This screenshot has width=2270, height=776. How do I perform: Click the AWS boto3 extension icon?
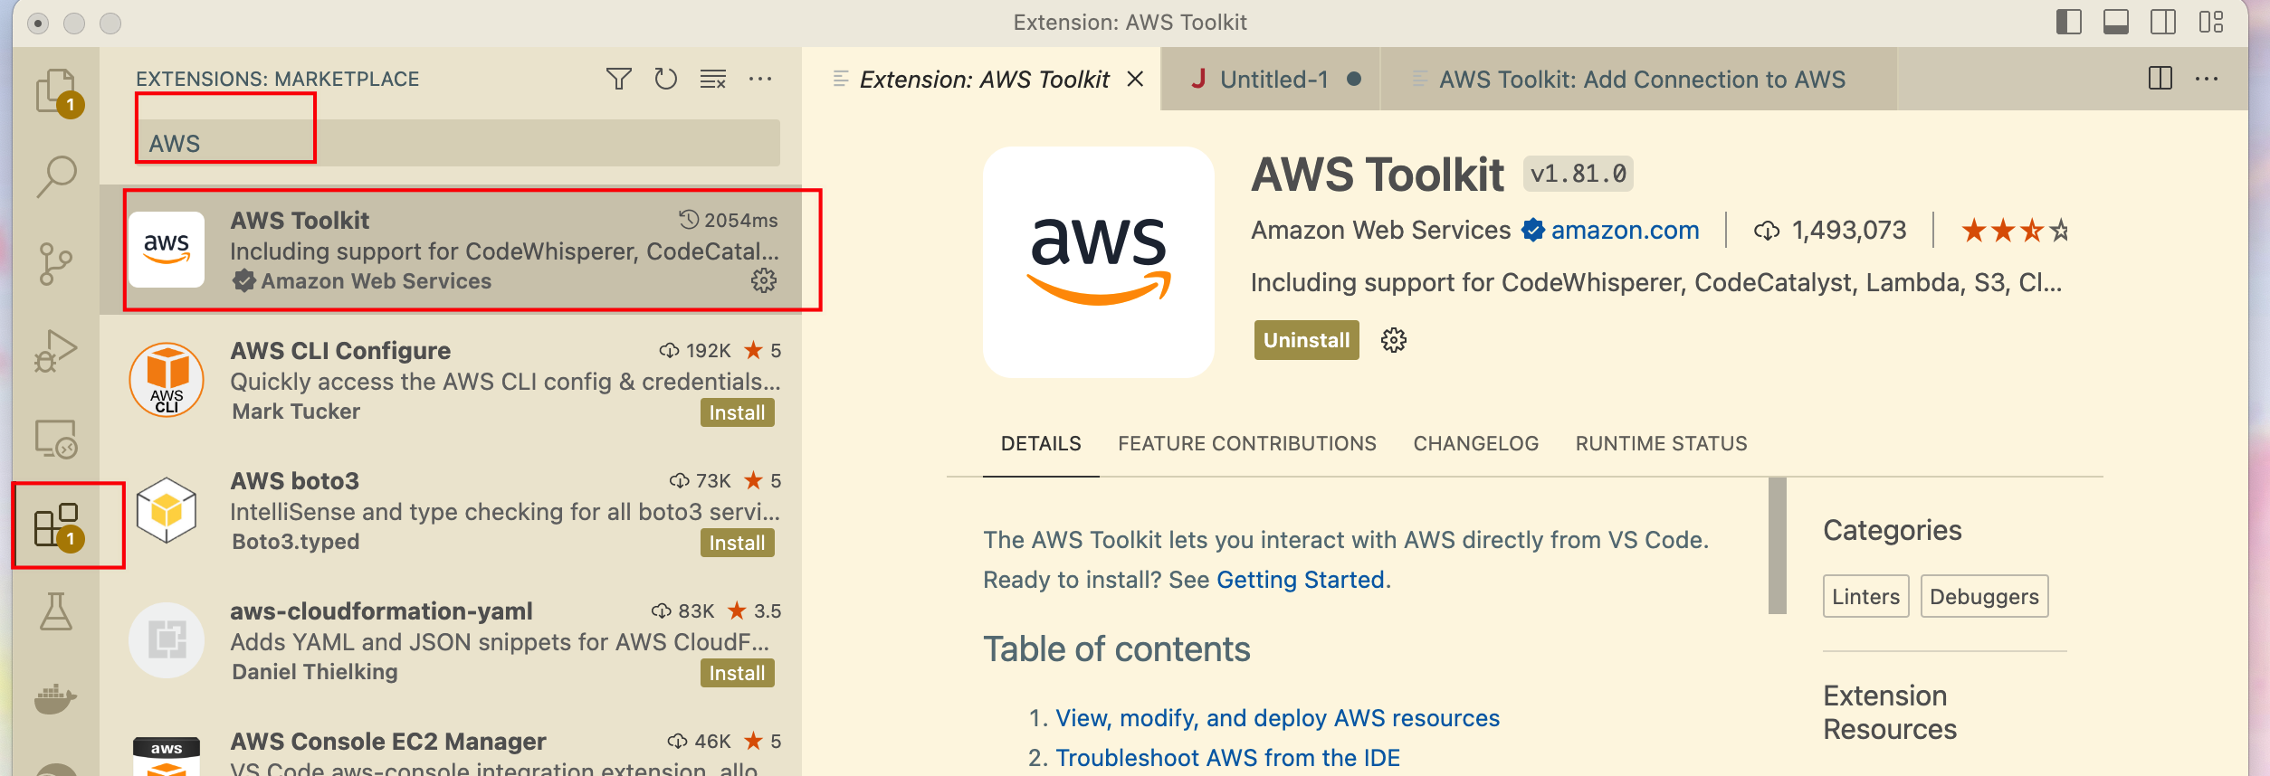pyautogui.click(x=167, y=510)
